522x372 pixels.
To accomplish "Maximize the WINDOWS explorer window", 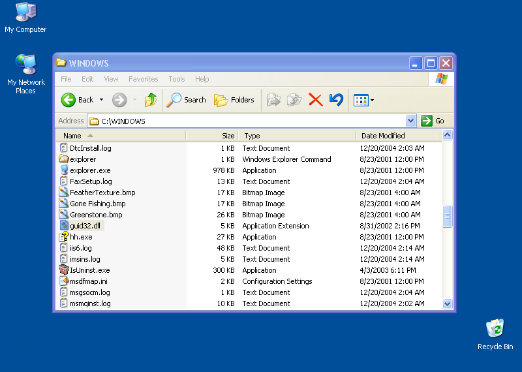I will [431, 63].
